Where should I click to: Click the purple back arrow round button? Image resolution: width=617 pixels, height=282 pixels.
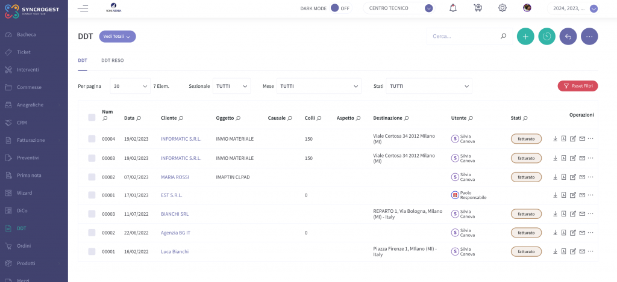tap(568, 37)
